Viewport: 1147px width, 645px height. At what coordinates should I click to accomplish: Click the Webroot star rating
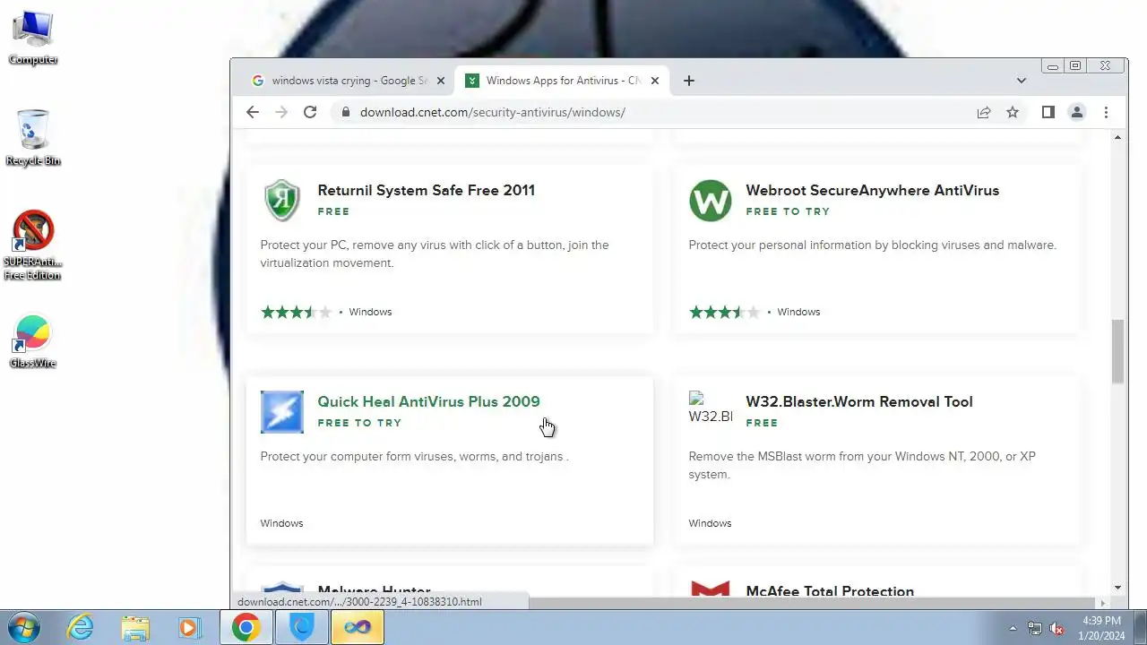(724, 312)
